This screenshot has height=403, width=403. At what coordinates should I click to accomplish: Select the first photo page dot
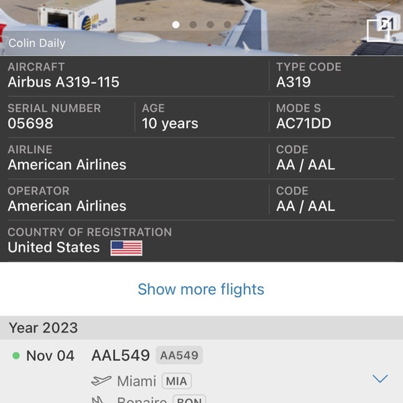[176, 25]
